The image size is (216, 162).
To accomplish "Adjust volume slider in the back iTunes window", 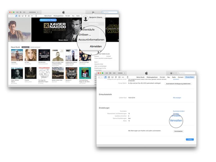I will 33,12.
